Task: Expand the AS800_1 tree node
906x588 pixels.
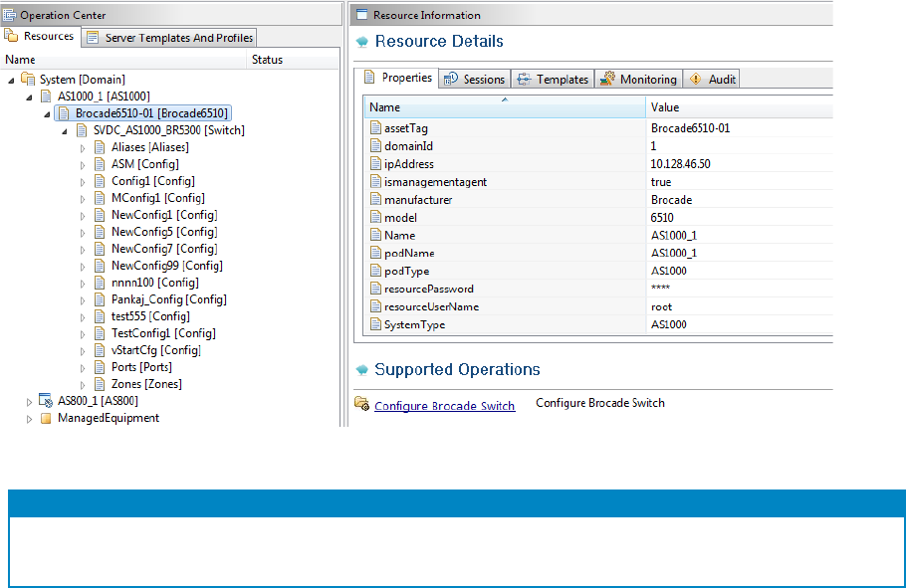Action: [x=30, y=401]
